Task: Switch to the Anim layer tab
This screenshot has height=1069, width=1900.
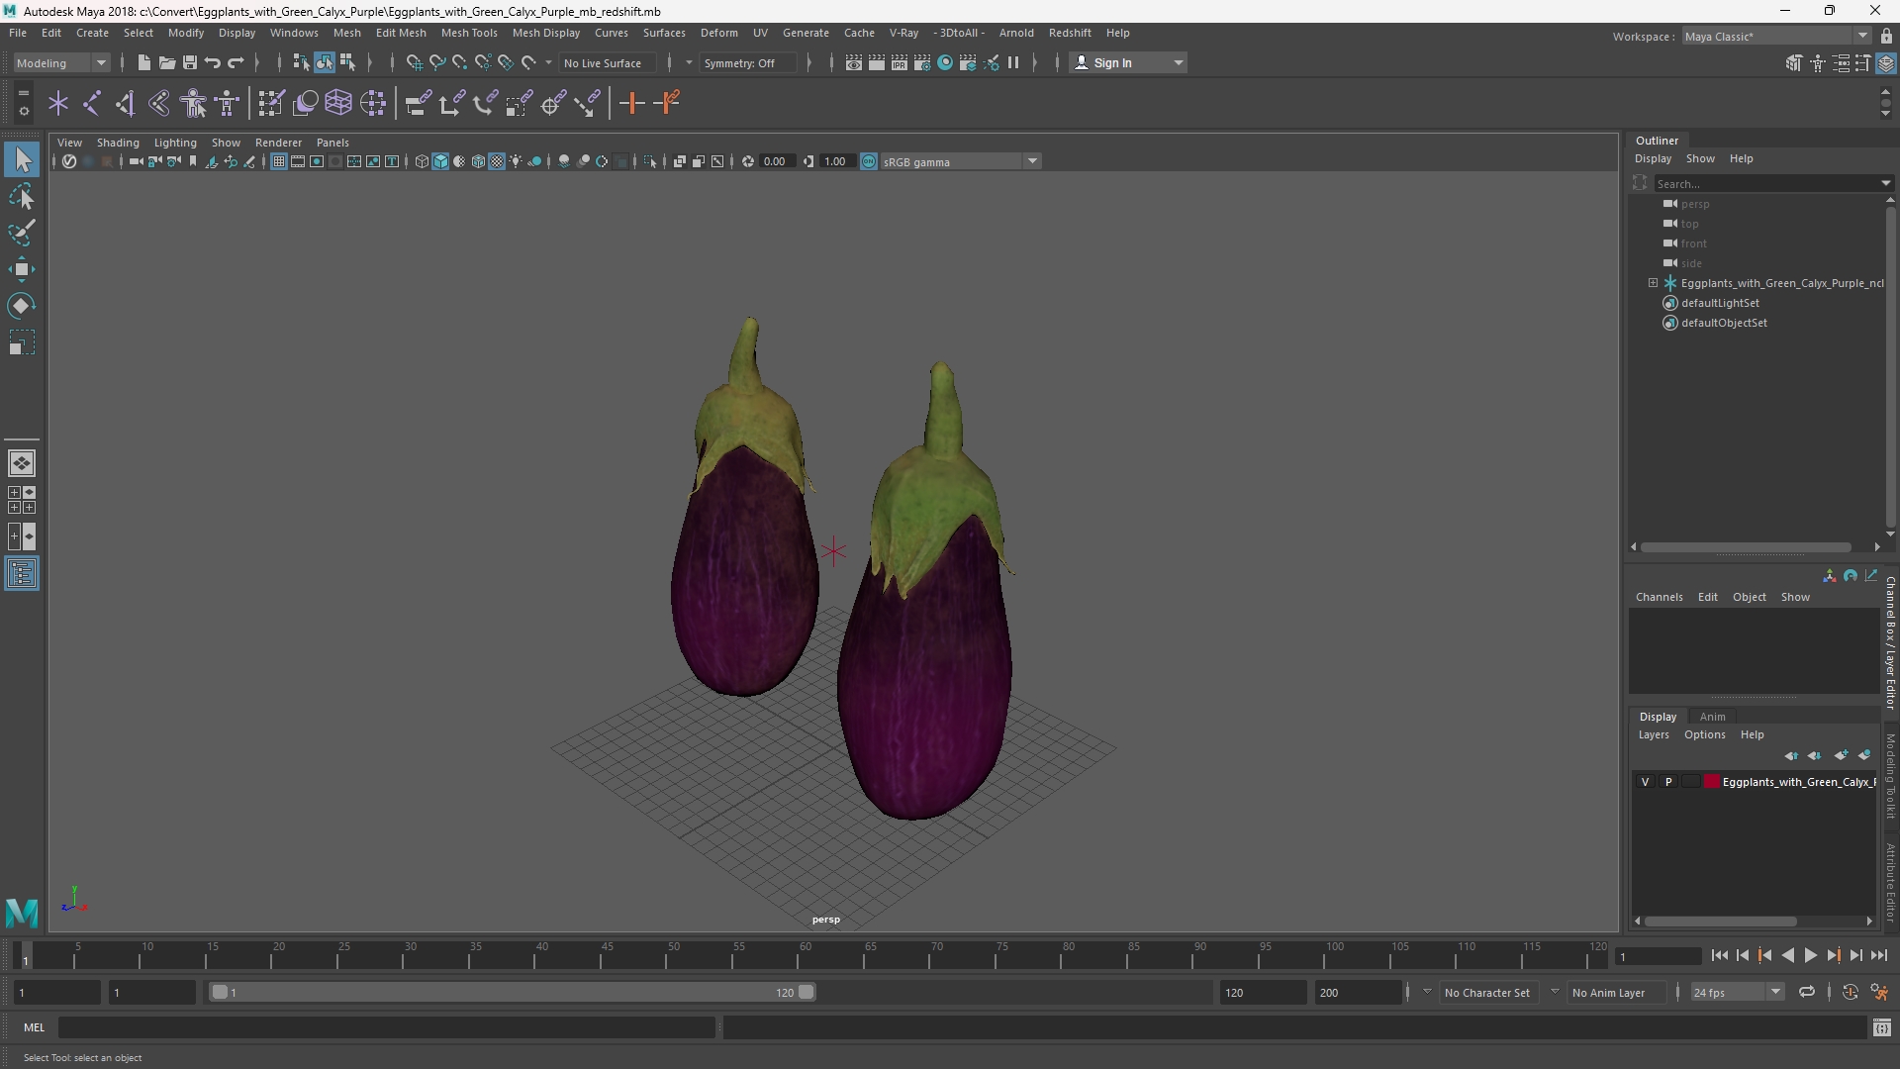Action: 1712,717
